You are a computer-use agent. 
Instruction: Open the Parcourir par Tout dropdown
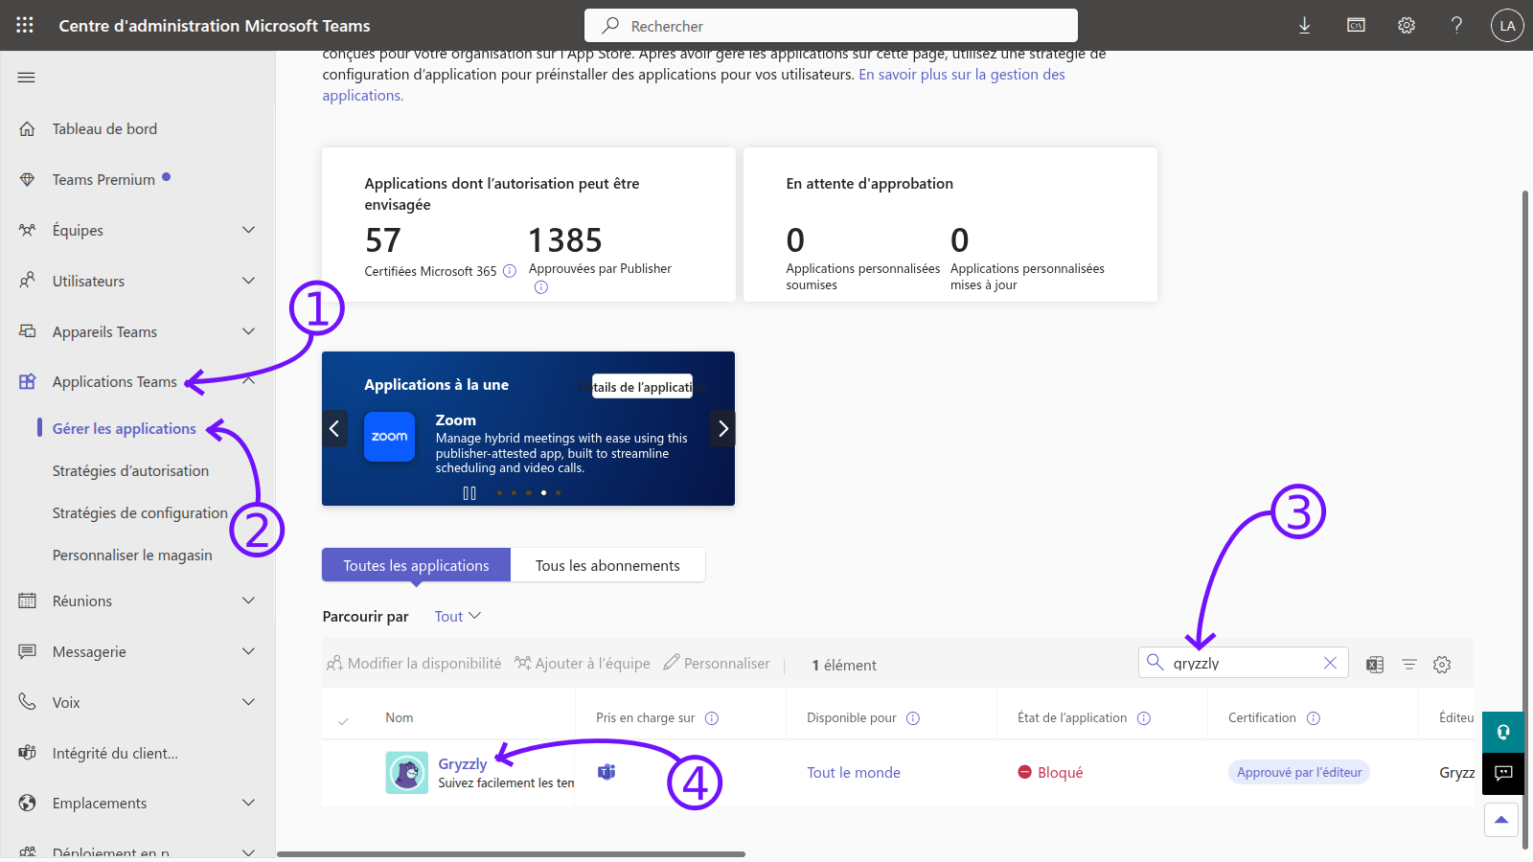tap(457, 616)
